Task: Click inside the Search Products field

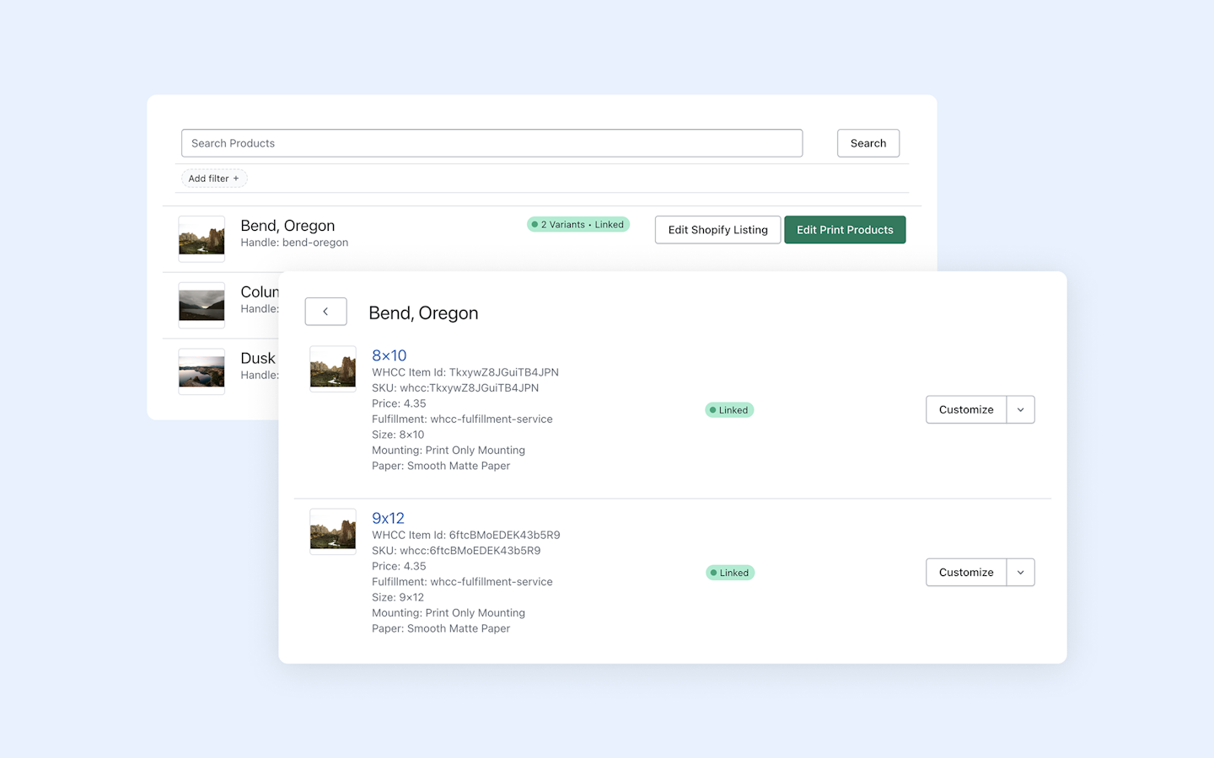Action: 492,142
